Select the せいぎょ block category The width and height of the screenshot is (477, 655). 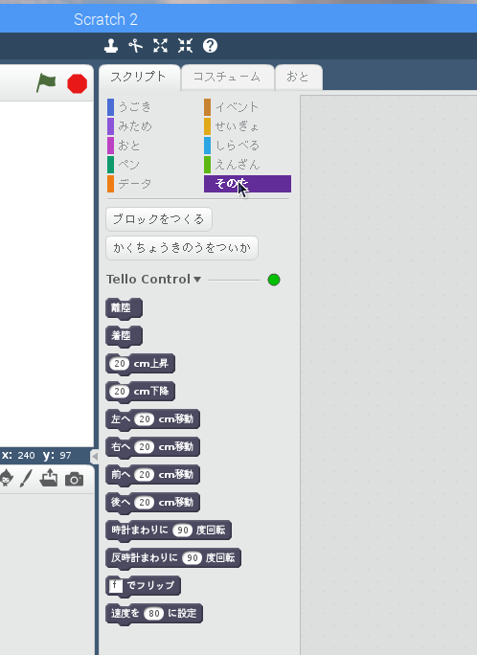coord(232,126)
